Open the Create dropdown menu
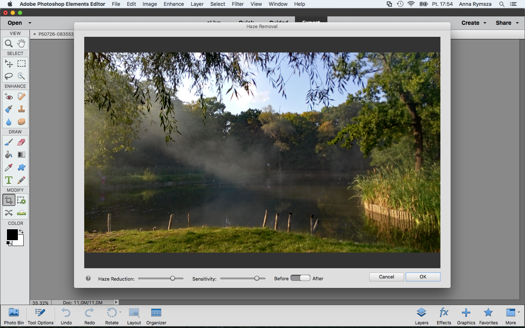The width and height of the screenshot is (525, 328). [474, 23]
